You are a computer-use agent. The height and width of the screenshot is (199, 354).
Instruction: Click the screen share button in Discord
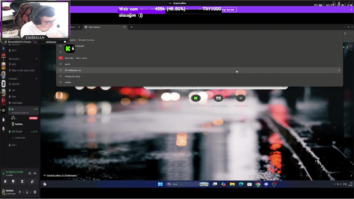[x=13, y=182]
